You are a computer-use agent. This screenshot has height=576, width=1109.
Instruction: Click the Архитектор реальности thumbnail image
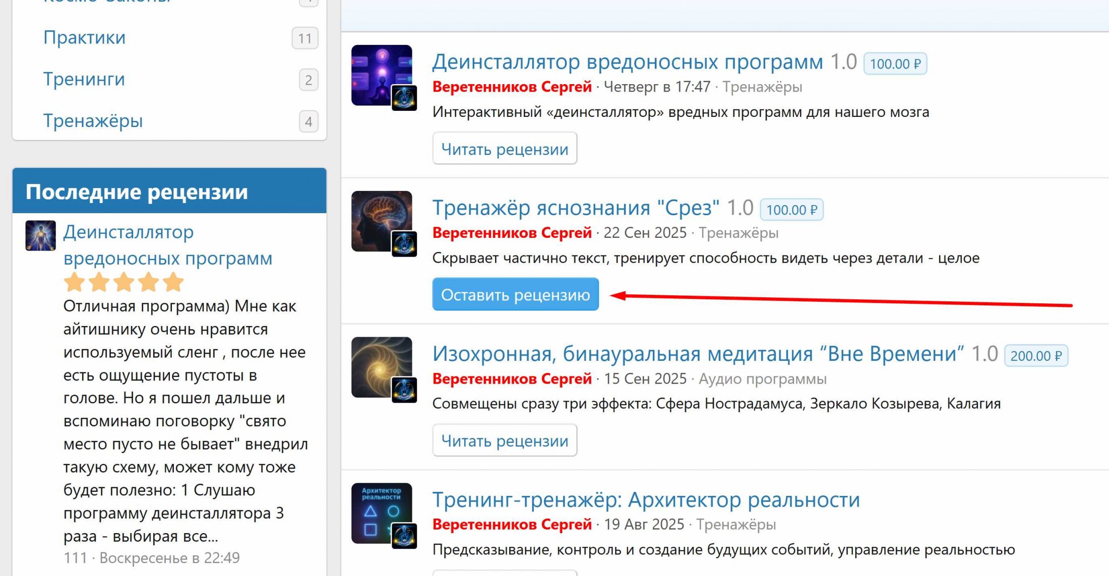[377, 508]
